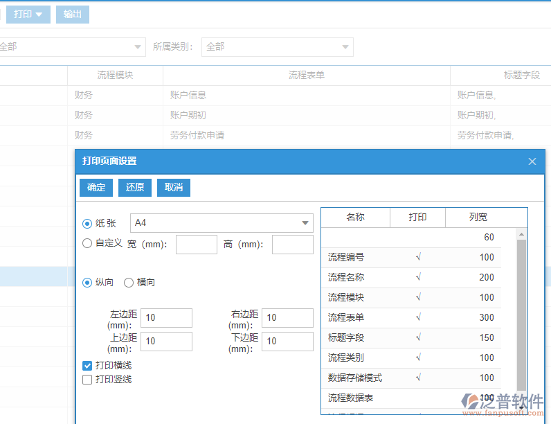
Task: Click the custom 宽 (mm) input field
Action: click(x=196, y=245)
